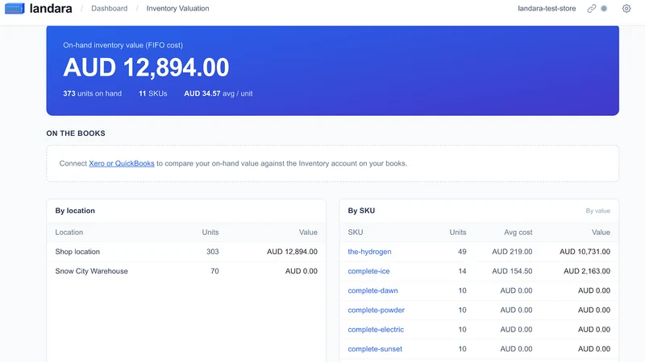Image resolution: width=645 pixels, height=362 pixels.
Task: Click Units header in By SKU table
Action: (x=458, y=232)
